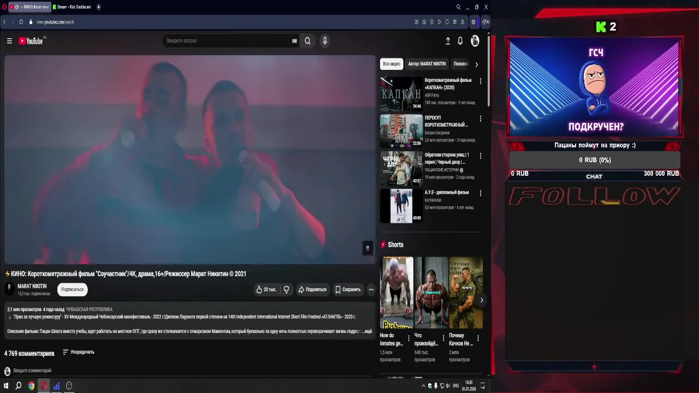699x393 pixels.
Task: Open the YouTube hamburger guide menu
Action: (9, 41)
